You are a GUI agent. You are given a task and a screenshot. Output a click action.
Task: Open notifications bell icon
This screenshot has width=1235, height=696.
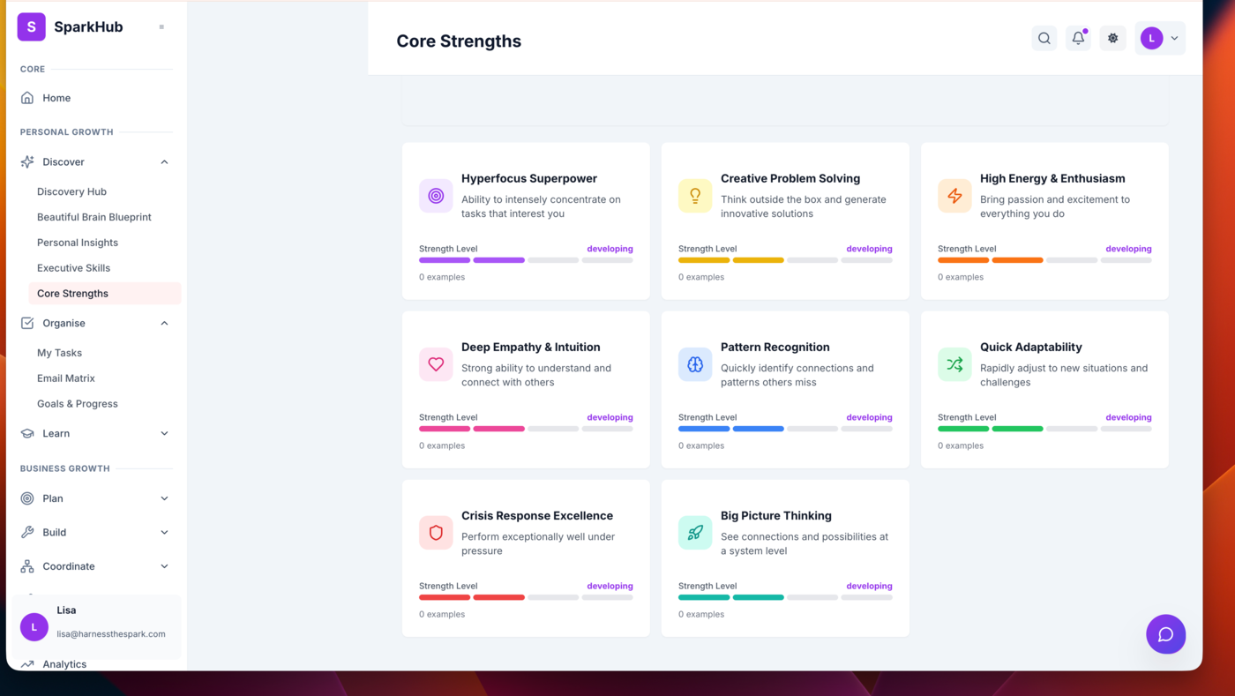[1078, 38]
